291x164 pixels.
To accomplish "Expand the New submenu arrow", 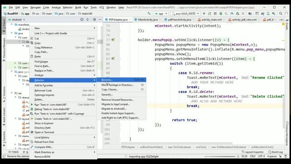I will 95,28.
